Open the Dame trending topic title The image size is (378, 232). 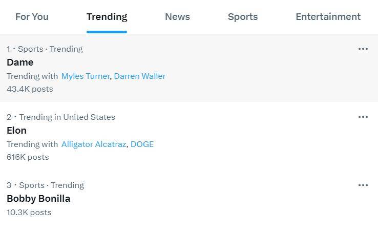pos(20,62)
